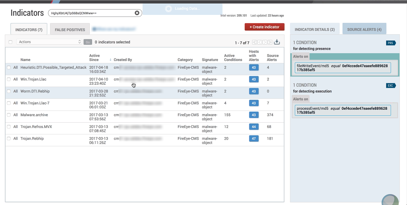Select the fileWriteEvent/md5 condition box

click(343, 68)
